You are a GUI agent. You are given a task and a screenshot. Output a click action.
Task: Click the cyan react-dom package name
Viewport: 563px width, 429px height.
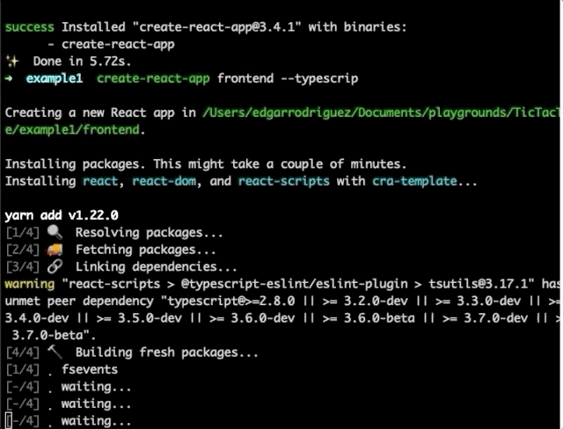(165, 181)
